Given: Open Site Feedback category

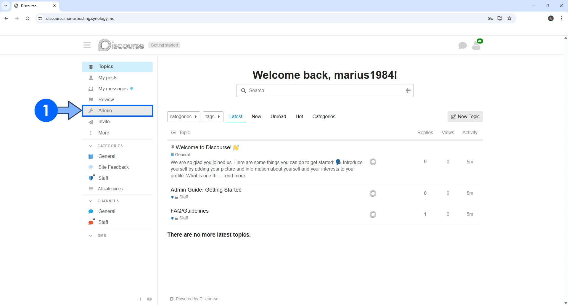Looking at the screenshot, I should [117, 167].
